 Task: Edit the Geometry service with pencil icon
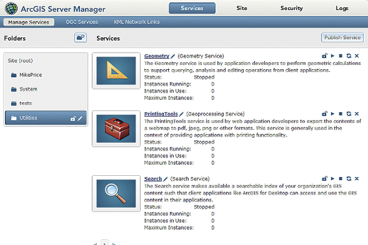(173, 56)
